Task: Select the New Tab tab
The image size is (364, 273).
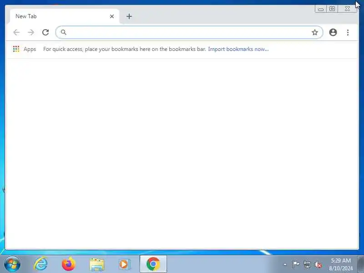Action: [x=65, y=16]
